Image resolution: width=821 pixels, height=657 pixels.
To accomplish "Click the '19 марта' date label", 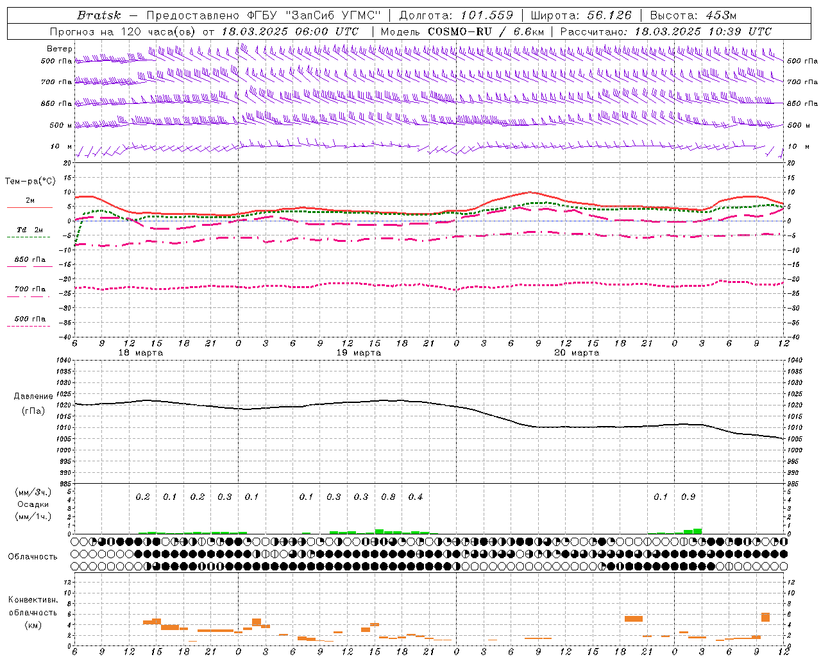I will [x=359, y=353].
